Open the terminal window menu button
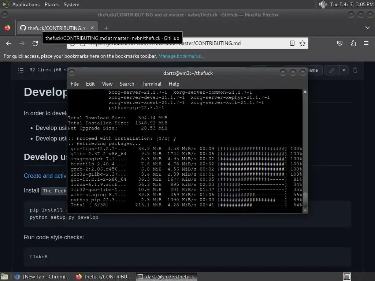This screenshot has width=375, height=281. [71, 72]
